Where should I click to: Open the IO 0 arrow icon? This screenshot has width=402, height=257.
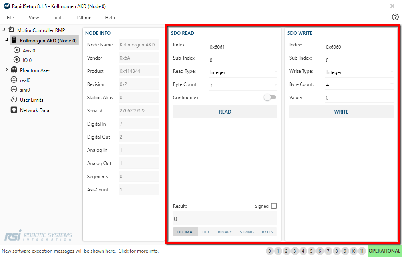pos(17,60)
